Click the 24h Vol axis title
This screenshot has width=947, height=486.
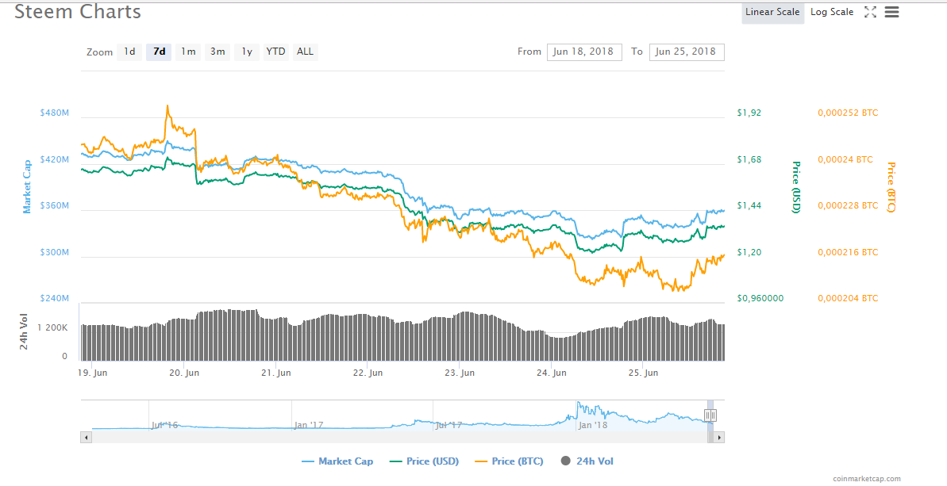(x=24, y=333)
